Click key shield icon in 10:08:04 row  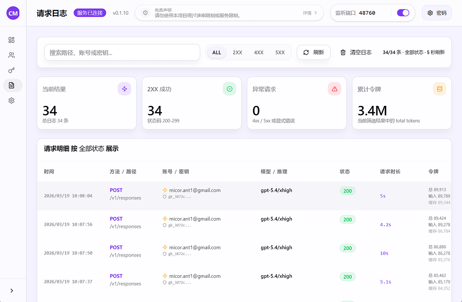pos(165,197)
